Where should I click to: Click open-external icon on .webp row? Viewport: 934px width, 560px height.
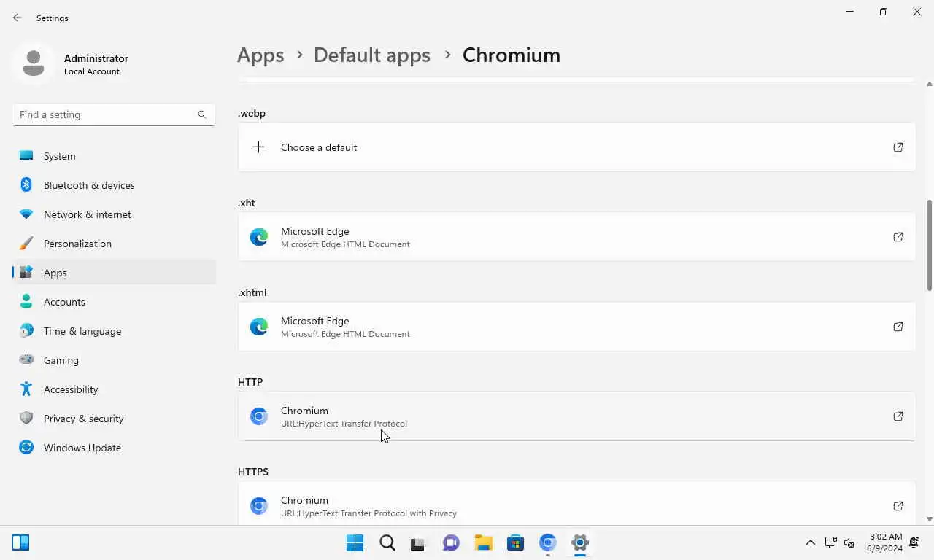pos(898,147)
